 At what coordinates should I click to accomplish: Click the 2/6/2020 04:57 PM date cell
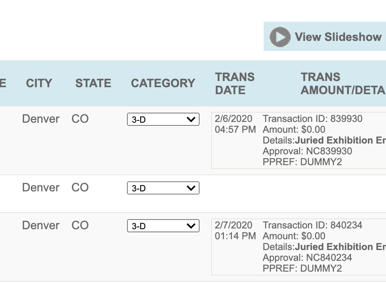[x=235, y=124]
